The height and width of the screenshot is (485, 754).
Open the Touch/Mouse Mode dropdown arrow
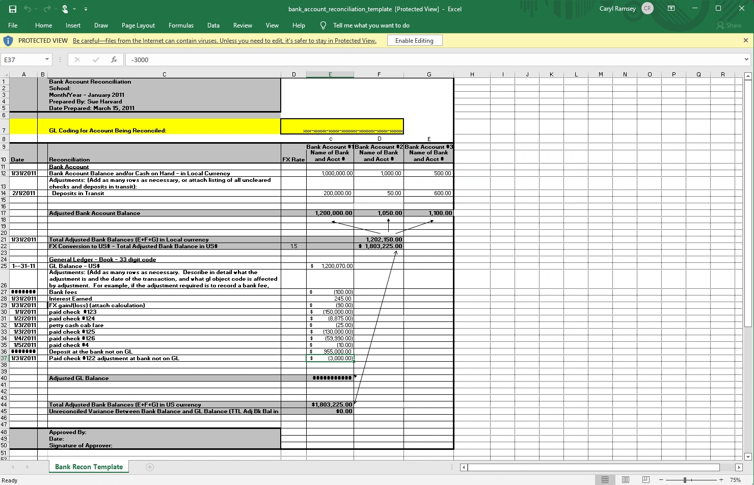[74, 9]
